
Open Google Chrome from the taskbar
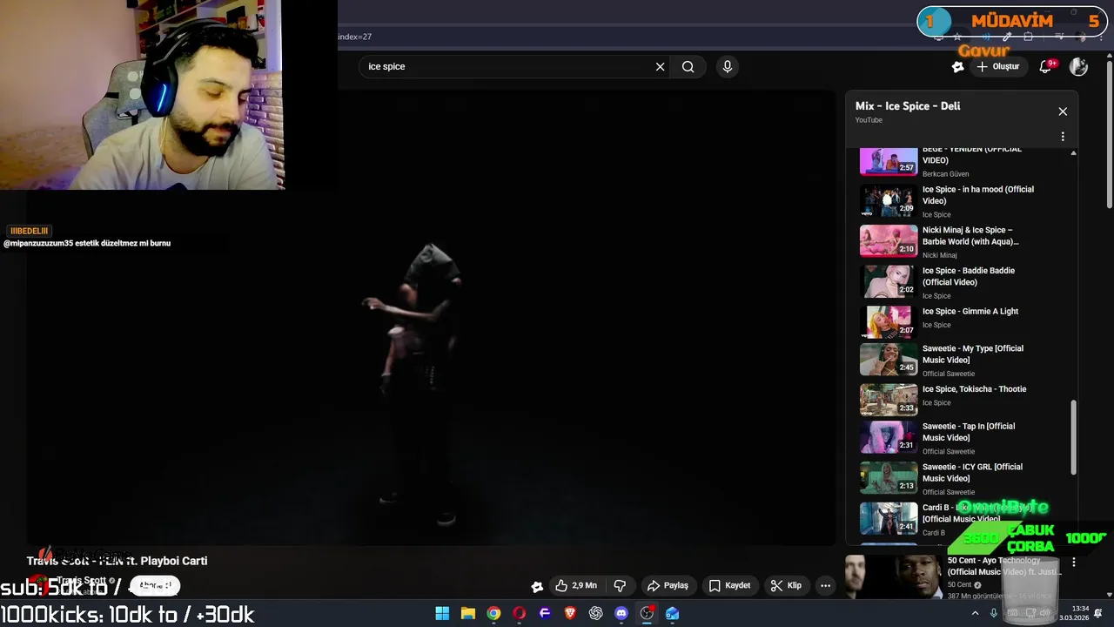[x=493, y=613]
